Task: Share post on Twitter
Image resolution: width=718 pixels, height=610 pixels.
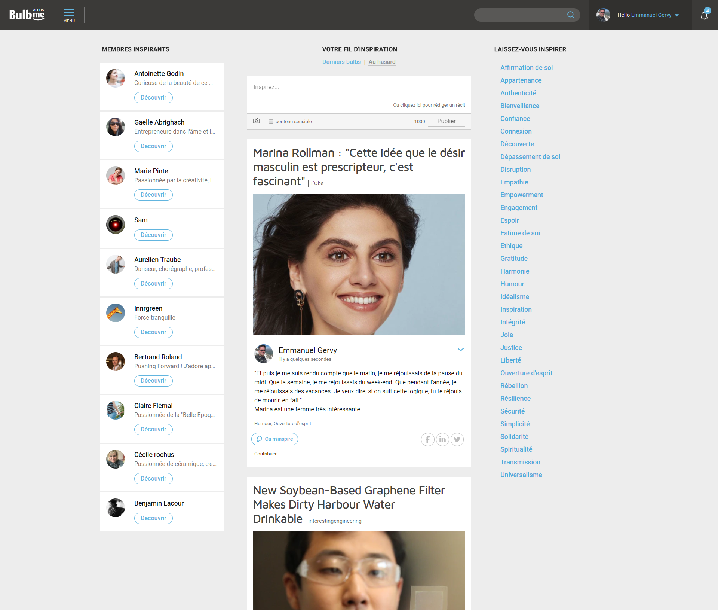Action: [x=457, y=439]
